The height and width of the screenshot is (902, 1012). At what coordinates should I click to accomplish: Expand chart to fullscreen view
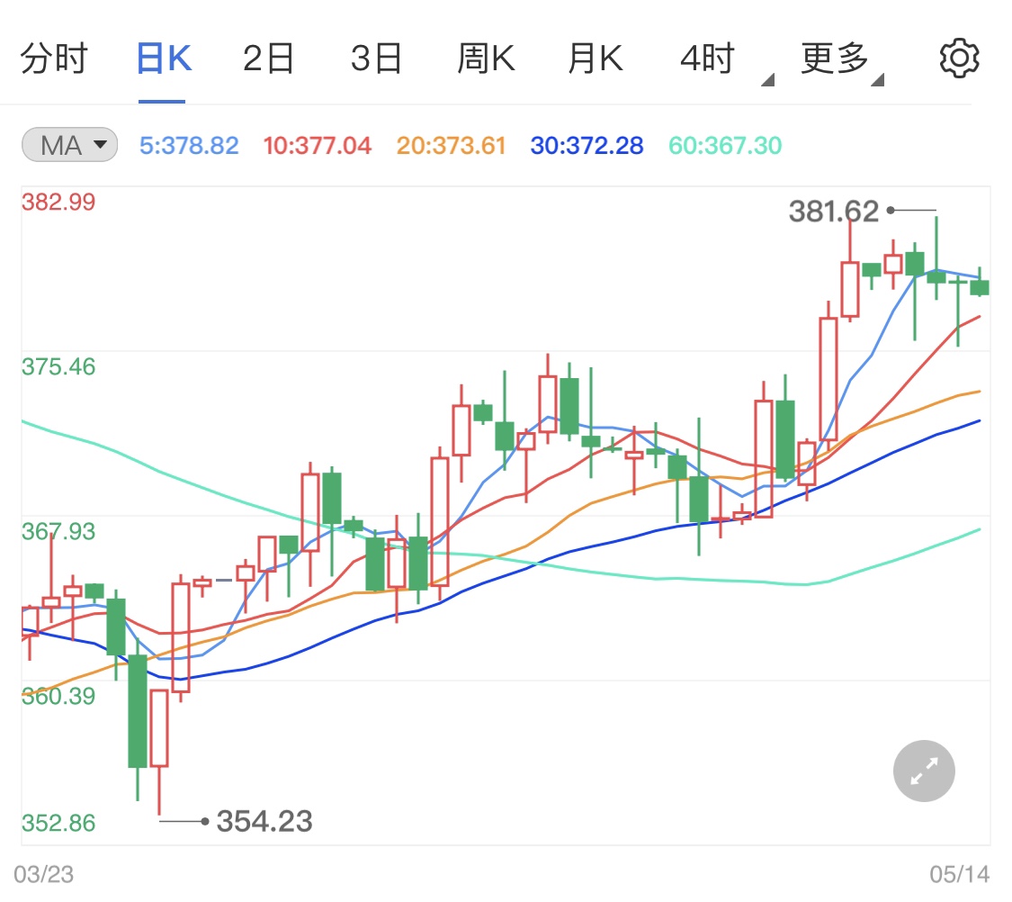pos(924,771)
